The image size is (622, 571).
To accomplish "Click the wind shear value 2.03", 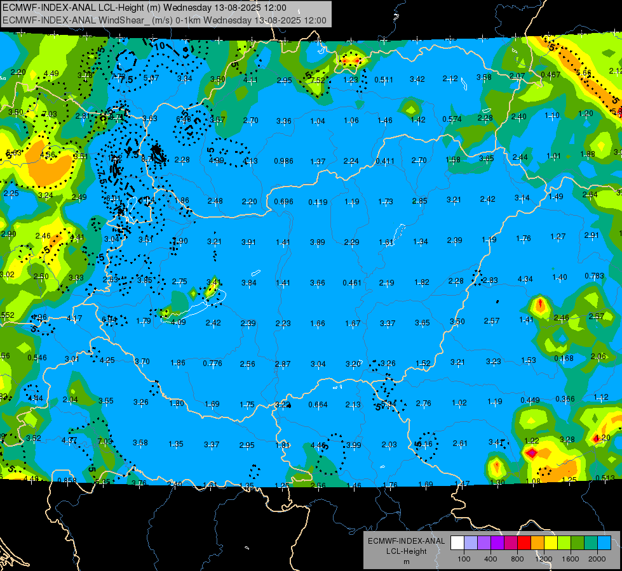I will [x=389, y=445].
